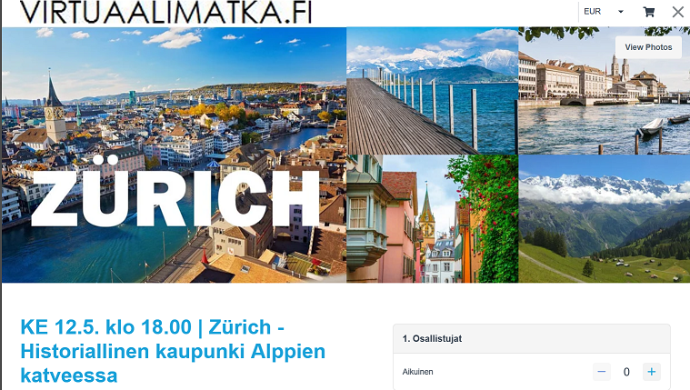The height and width of the screenshot is (390, 690).
Task: Click the tour title heading text
Action: [x=173, y=351]
